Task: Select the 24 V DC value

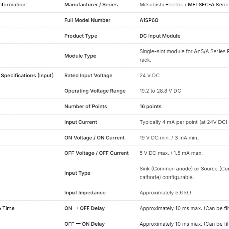Action: click(x=149, y=76)
